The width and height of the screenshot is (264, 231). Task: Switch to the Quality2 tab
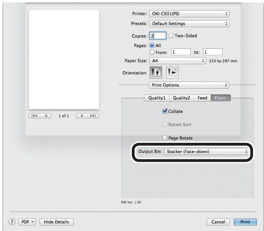click(182, 98)
